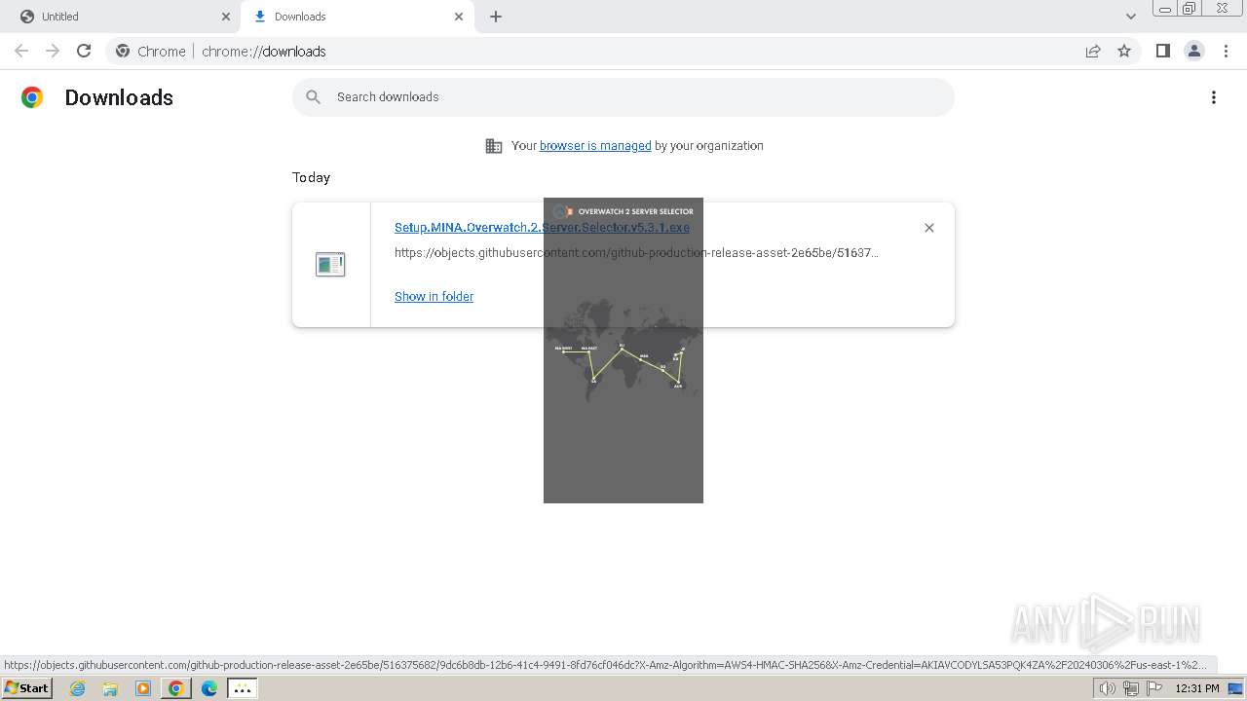The width and height of the screenshot is (1247, 701).
Task: Open Downloads page more actions menu
Action: point(1214,97)
